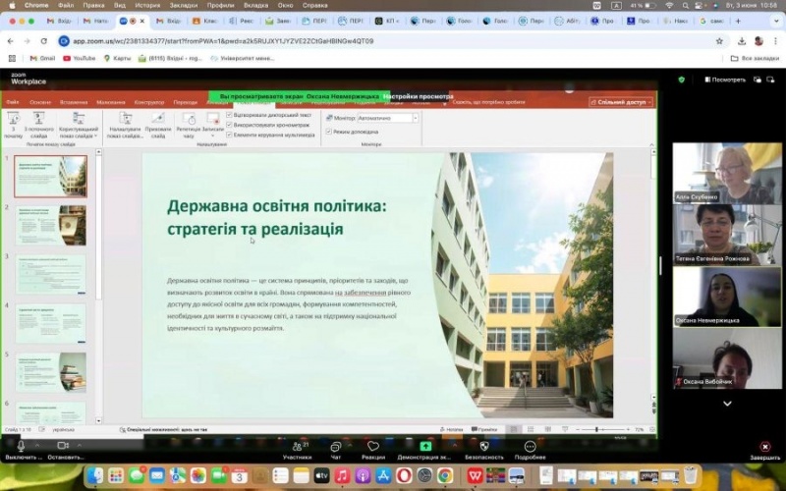Expand more participant videos down arrow
Image resolution: width=786 pixels, height=491 pixels.
[x=727, y=403]
